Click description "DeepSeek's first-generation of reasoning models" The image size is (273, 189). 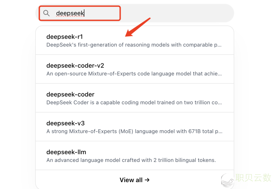coord(134,45)
